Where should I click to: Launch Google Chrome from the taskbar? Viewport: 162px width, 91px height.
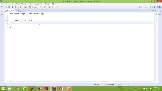17,89
